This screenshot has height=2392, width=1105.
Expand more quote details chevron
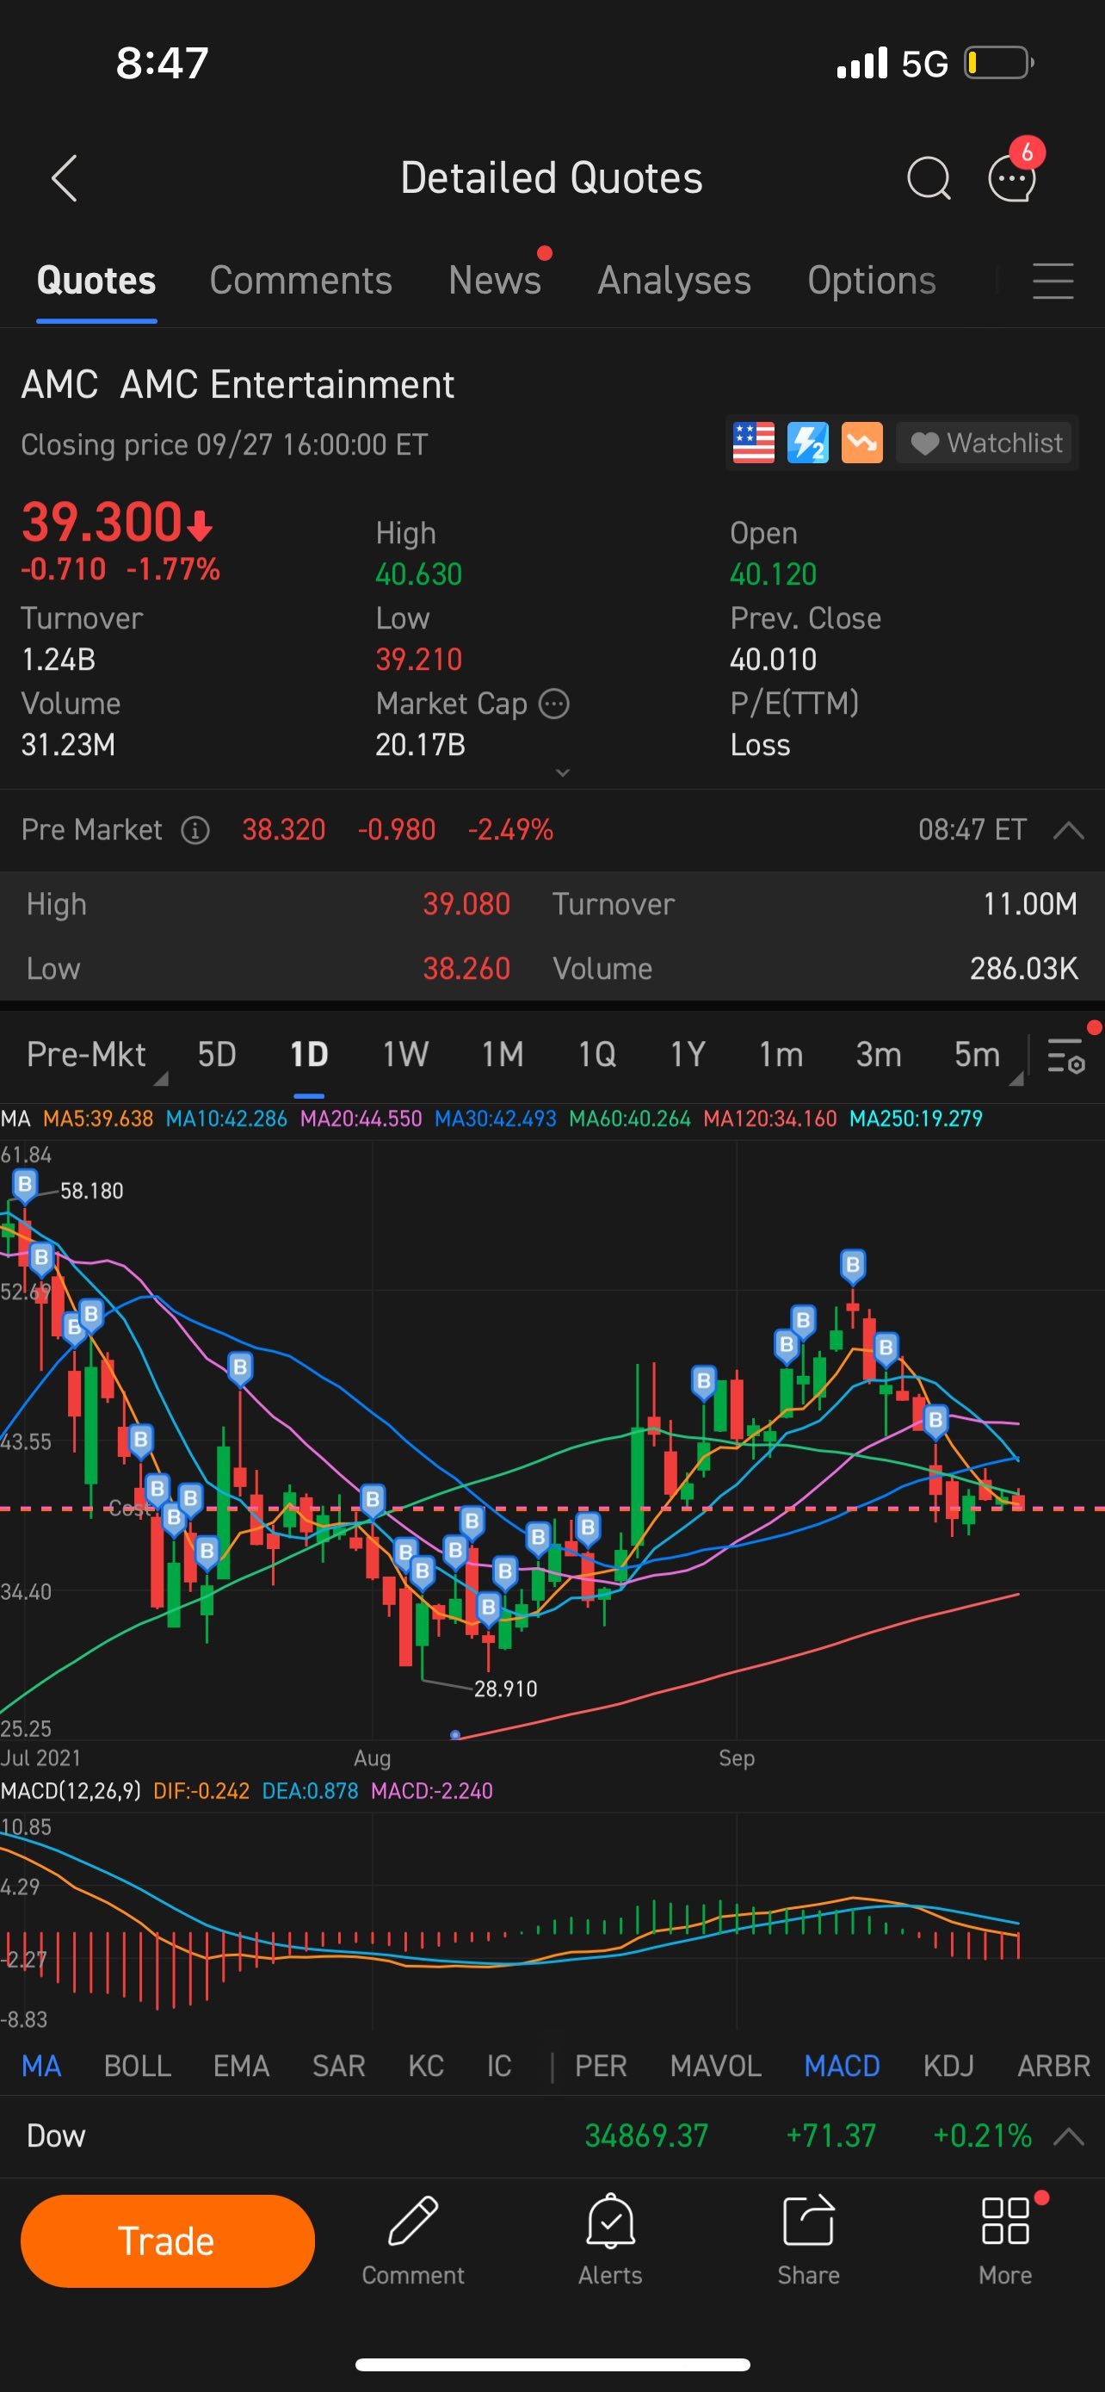pos(562,772)
